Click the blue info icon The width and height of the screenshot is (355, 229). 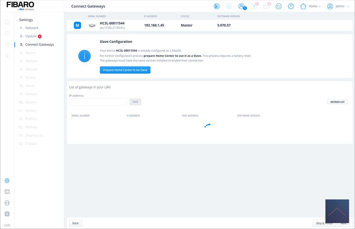(84, 56)
